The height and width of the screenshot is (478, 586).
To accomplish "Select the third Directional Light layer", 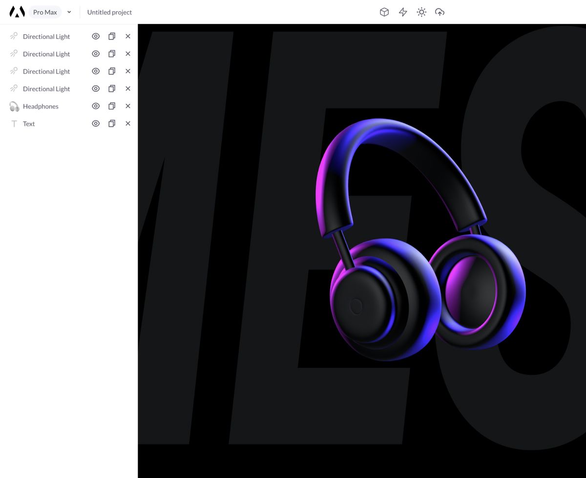I will [46, 72].
